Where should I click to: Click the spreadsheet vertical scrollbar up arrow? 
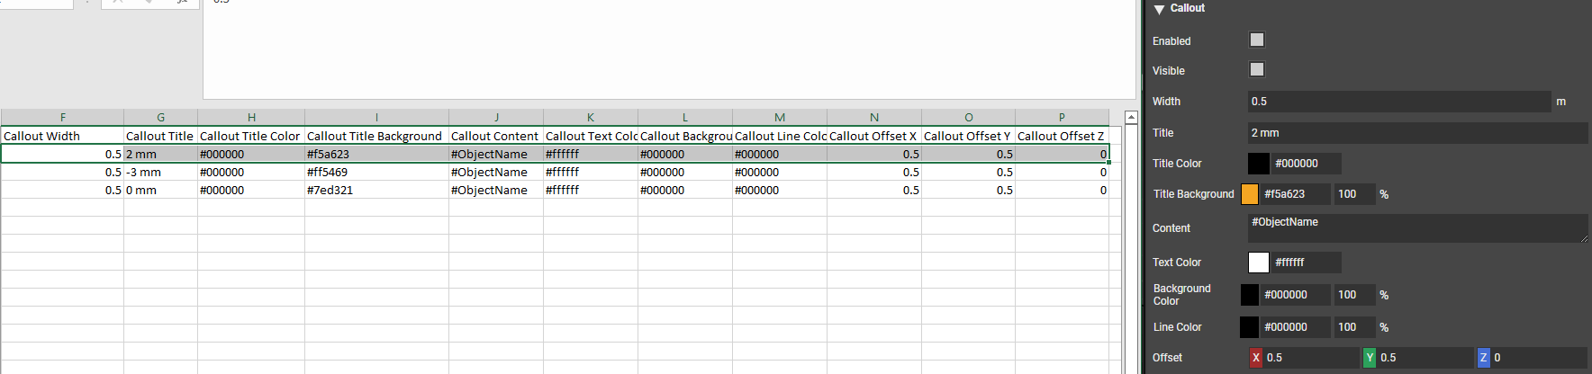click(x=1131, y=117)
